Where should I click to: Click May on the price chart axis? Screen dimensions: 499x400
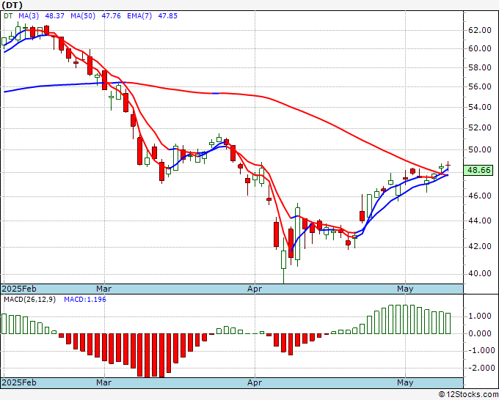pos(405,289)
